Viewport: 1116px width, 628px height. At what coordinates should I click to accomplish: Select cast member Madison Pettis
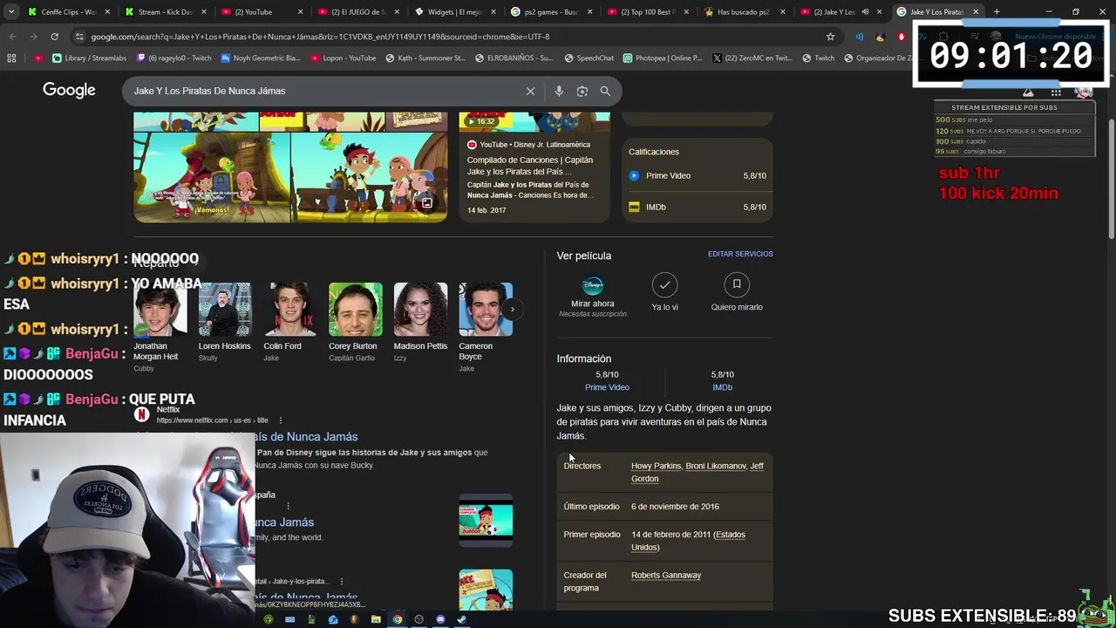(420, 323)
